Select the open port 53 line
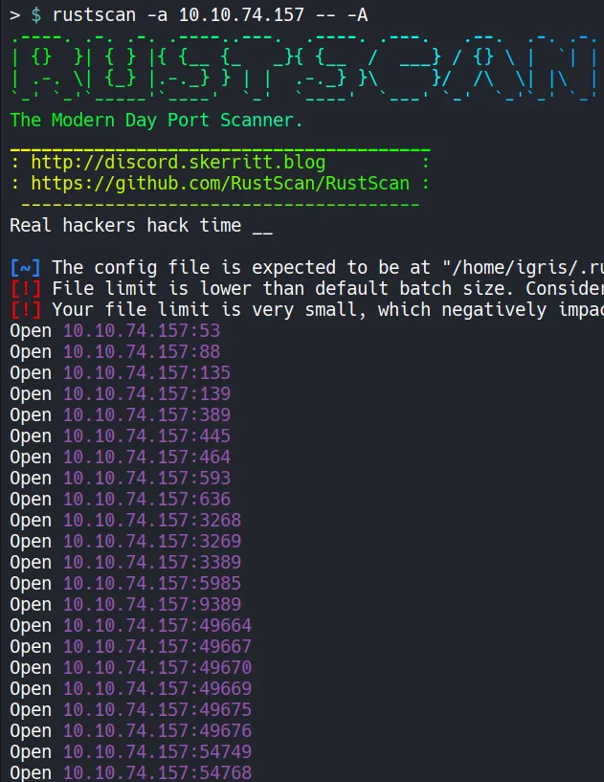The width and height of the screenshot is (604, 782). [115, 330]
